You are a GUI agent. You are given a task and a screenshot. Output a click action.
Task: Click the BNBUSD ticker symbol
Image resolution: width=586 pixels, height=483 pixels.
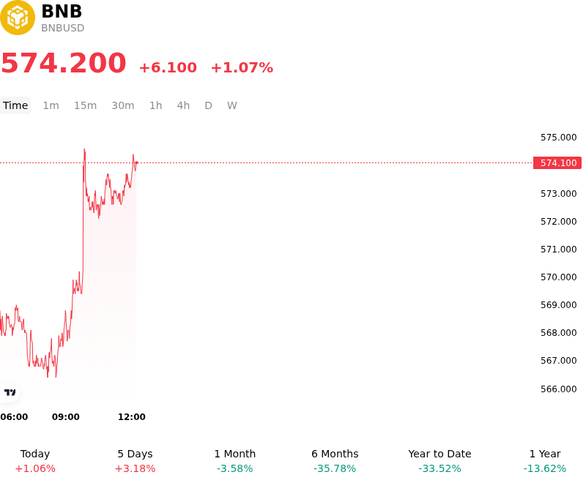click(63, 28)
